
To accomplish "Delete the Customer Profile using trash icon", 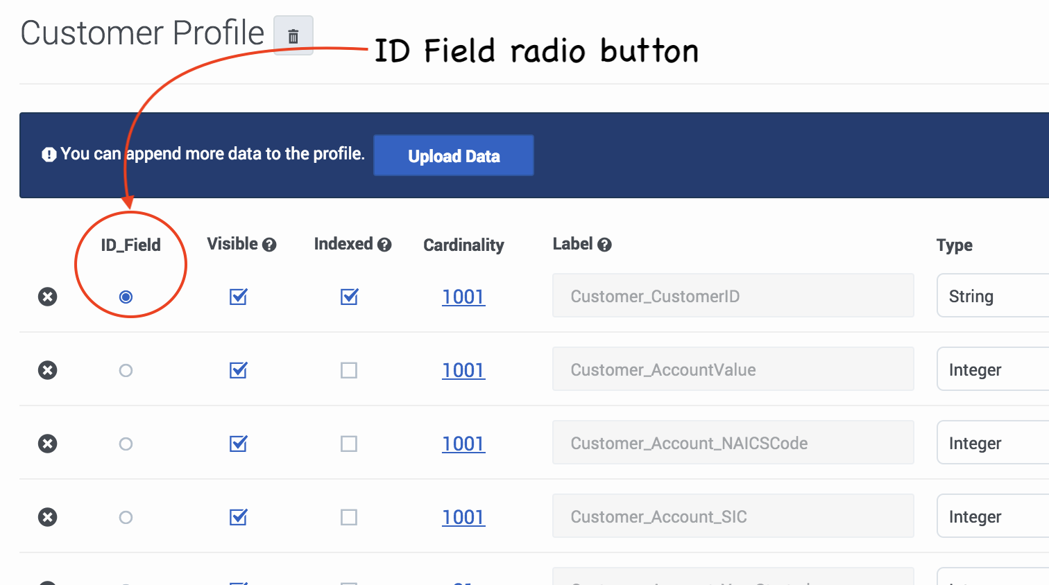I will point(293,35).
